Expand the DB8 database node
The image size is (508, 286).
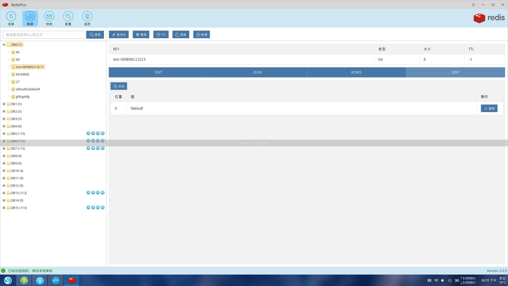(4, 156)
